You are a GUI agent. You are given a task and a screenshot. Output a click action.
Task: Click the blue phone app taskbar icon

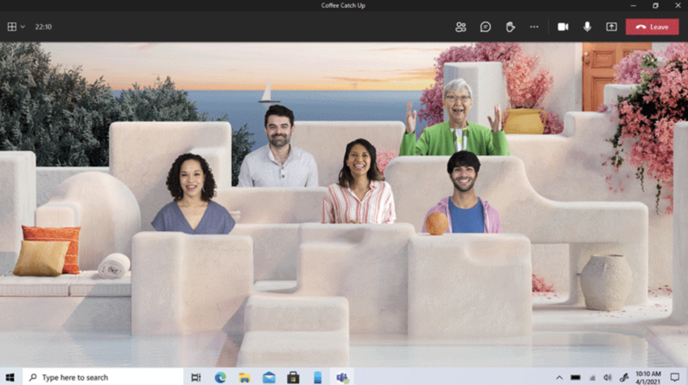pyautogui.click(x=318, y=377)
